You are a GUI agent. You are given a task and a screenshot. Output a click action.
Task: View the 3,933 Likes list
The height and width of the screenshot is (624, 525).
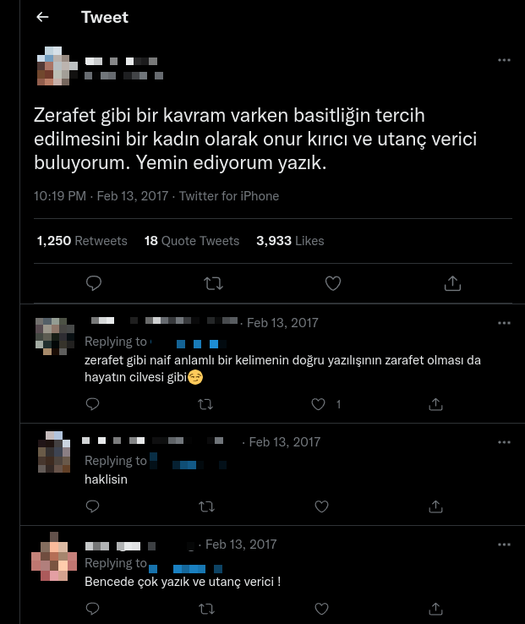(290, 241)
